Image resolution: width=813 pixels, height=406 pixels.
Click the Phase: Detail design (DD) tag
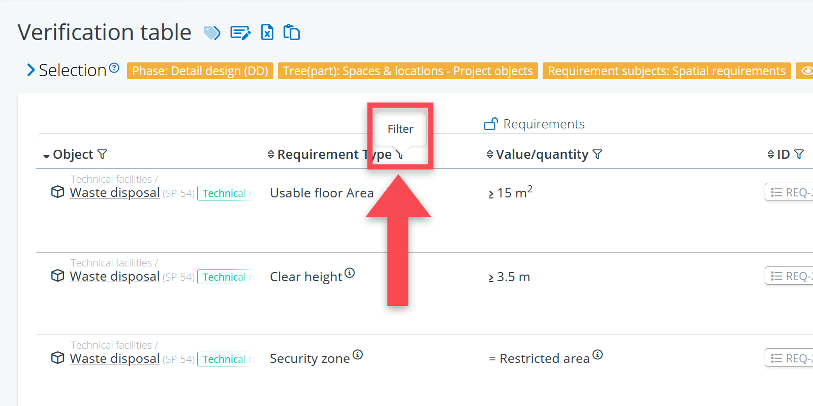[x=200, y=71]
